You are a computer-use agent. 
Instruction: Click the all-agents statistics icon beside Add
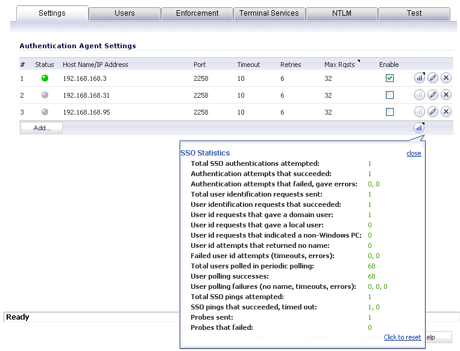coord(419,128)
